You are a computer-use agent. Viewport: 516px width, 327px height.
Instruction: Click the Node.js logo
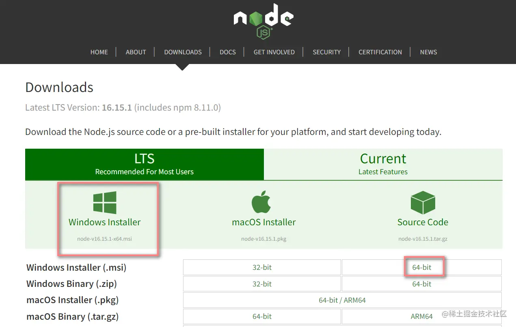(263, 21)
